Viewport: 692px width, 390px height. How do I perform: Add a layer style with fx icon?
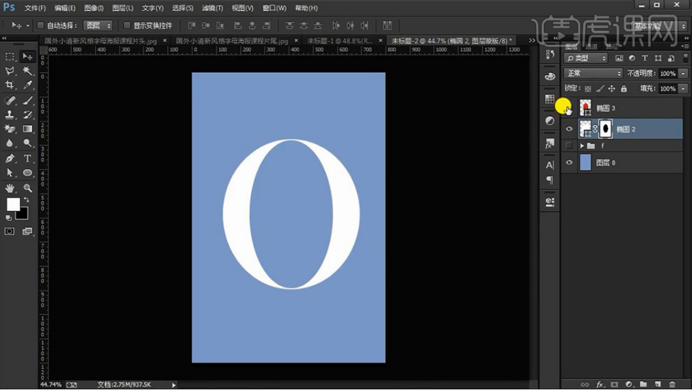(x=600, y=384)
